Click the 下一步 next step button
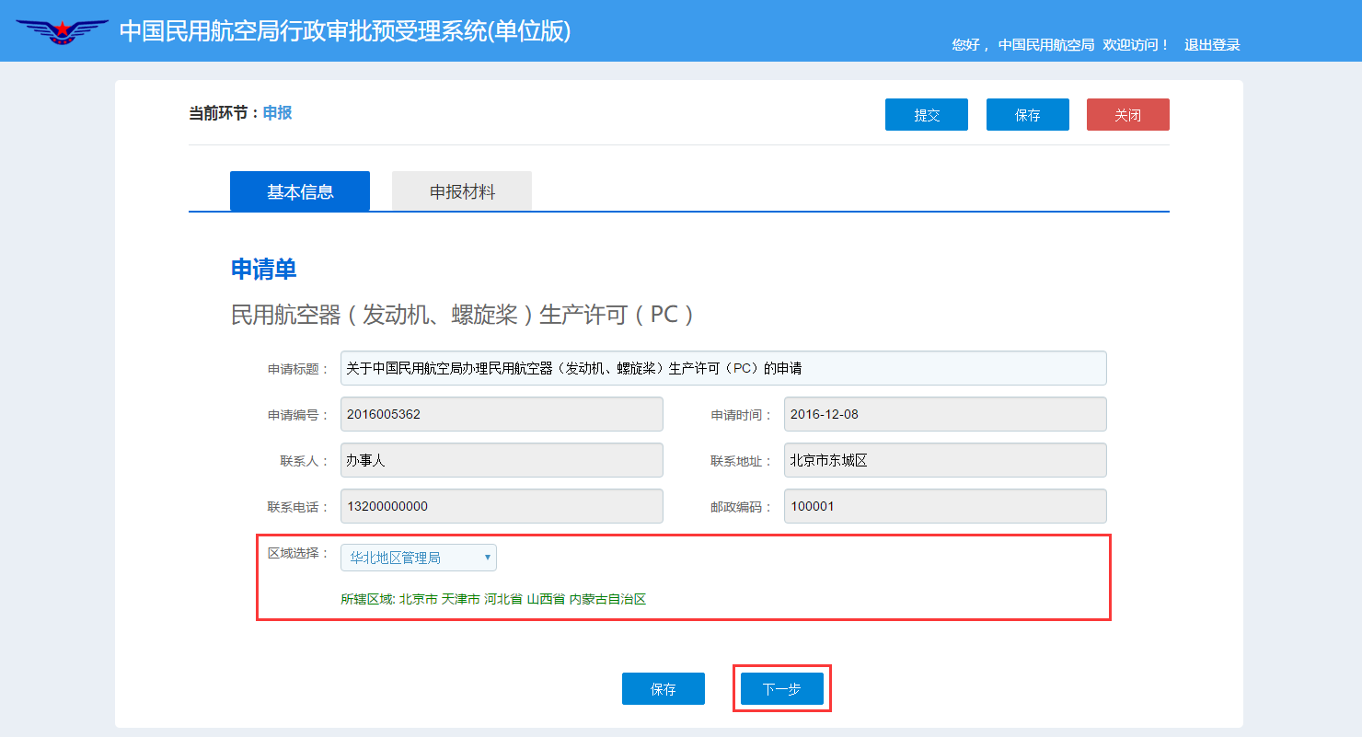1362x737 pixels. pyautogui.click(x=782, y=689)
